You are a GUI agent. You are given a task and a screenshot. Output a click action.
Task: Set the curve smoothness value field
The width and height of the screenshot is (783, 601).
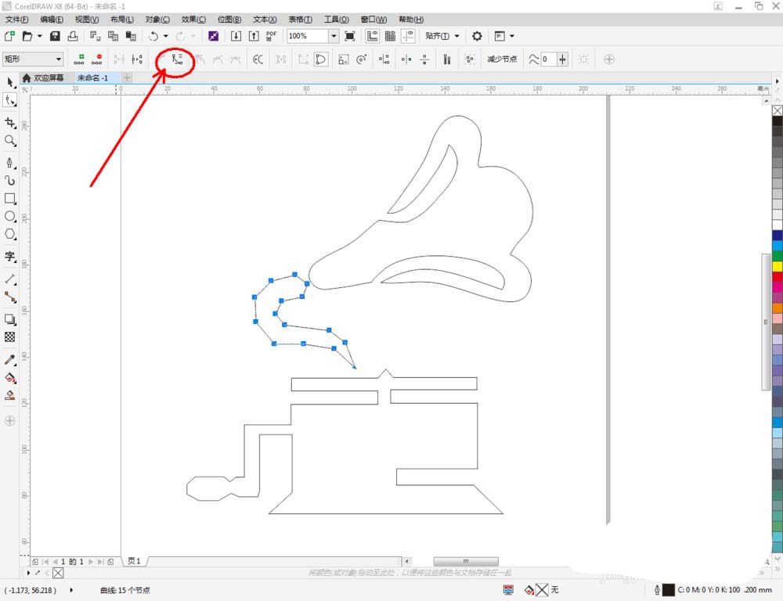coord(548,59)
